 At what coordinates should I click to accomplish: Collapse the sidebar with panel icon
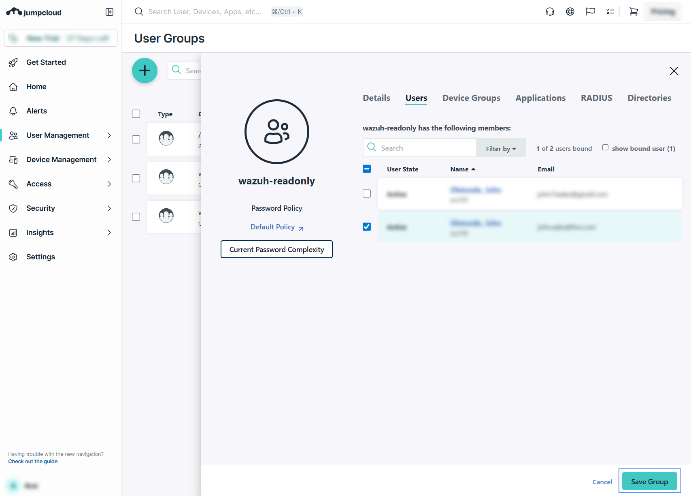pos(109,12)
